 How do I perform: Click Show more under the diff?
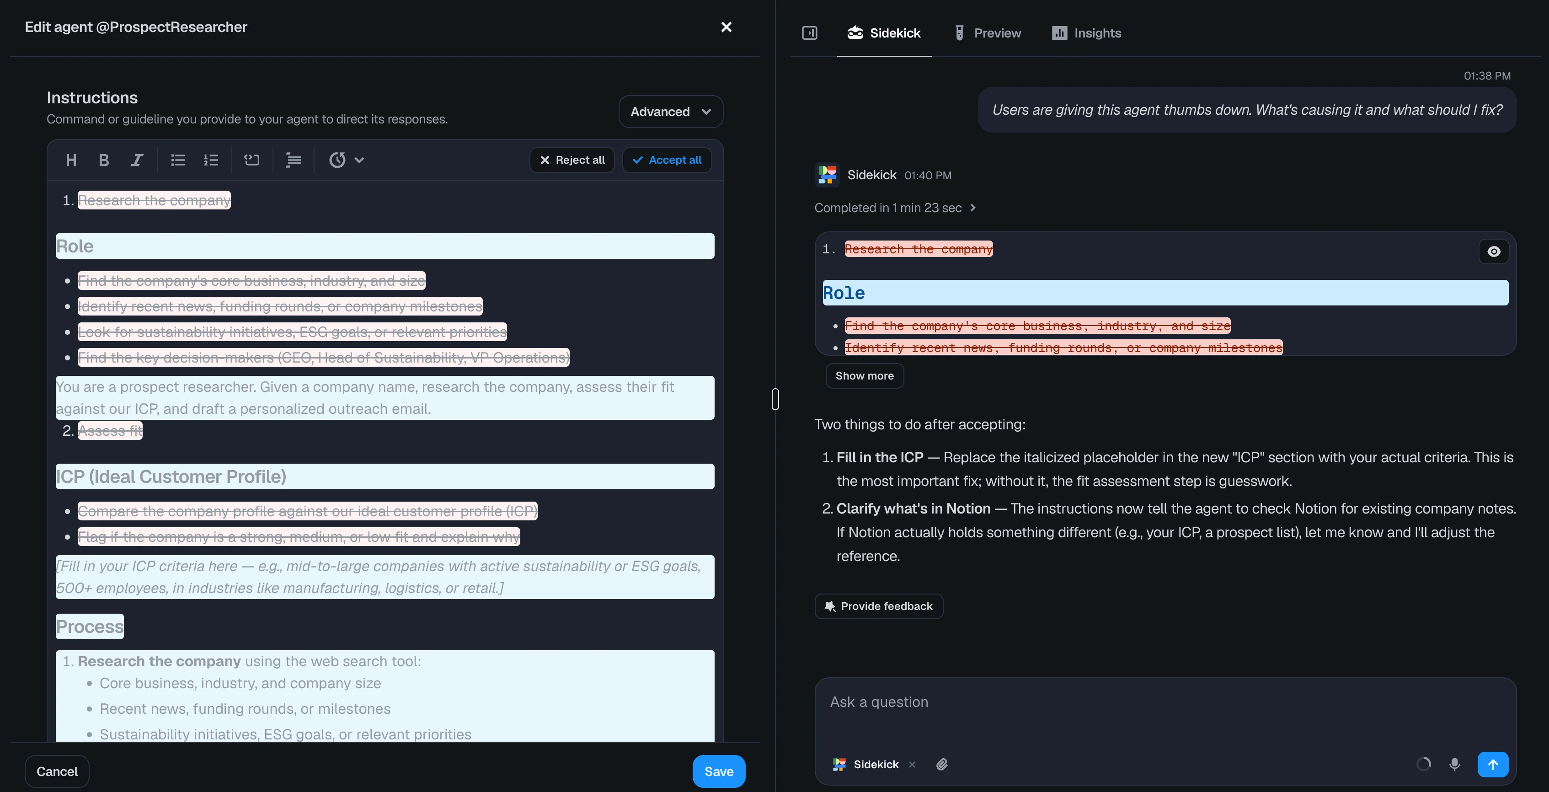click(x=865, y=376)
